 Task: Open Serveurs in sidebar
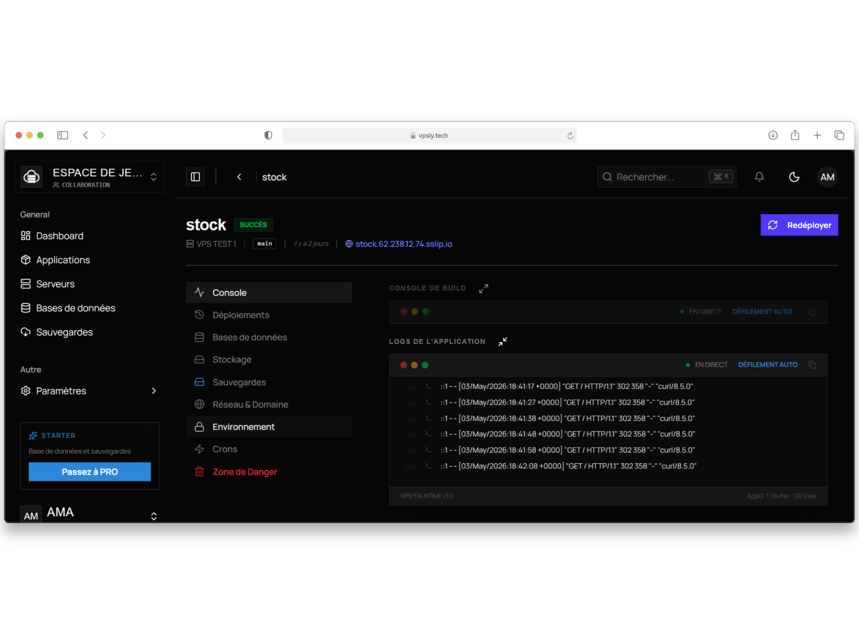tap(89, 284)
